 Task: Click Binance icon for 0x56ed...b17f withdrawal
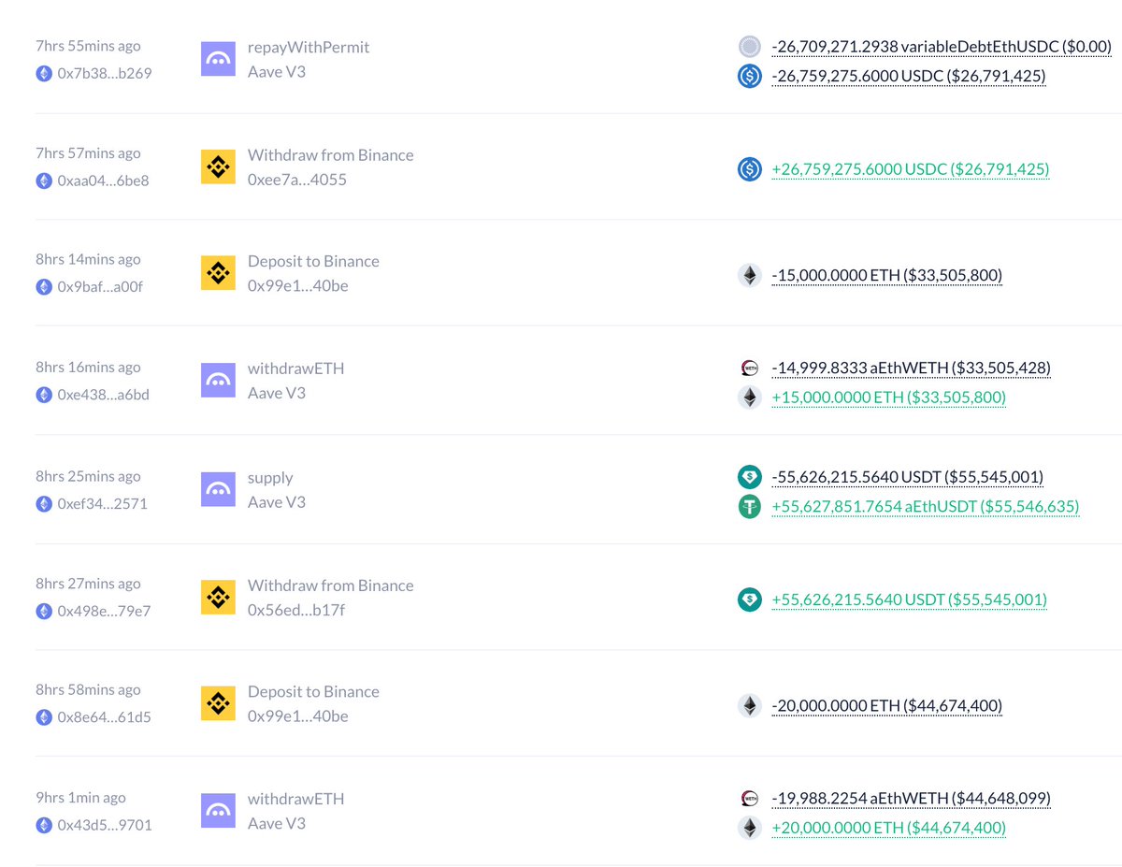click(x=218, y=598)
